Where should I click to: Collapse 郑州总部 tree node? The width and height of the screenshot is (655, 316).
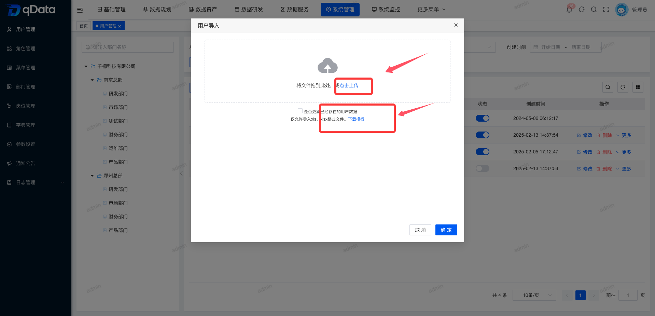(92, 176)
